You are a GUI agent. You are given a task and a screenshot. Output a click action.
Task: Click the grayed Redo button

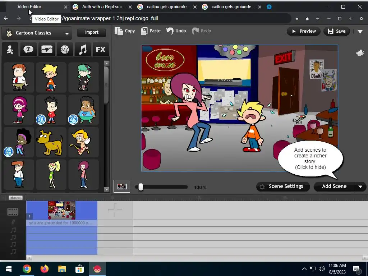(202, 31)
